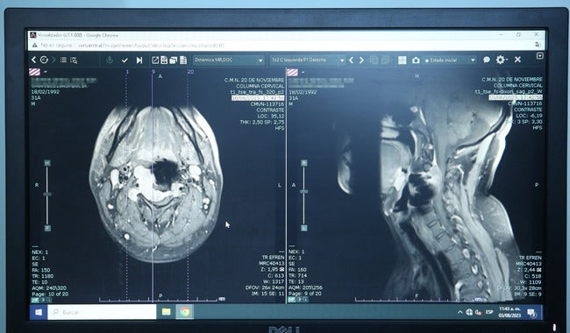
Task: Click 'Page: 9 of 20' text
Action: click(305, 294)
